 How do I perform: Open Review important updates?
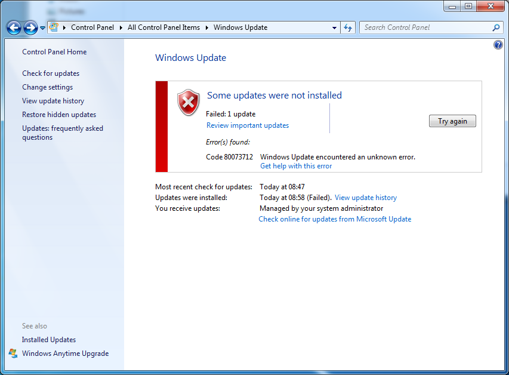pos(248,125)
